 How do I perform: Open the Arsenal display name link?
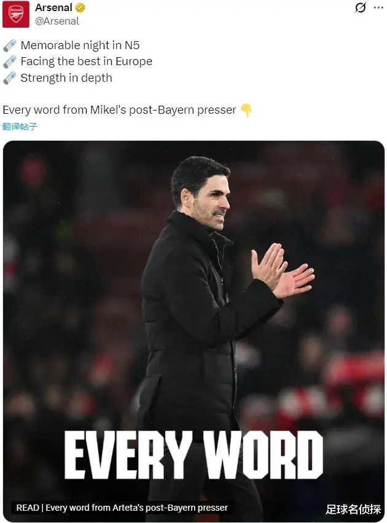click(53, 7)
